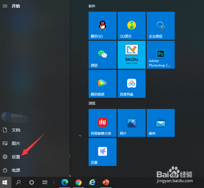Viewport: 204px width, 188px height.
Task: Open the BAIDU jingyan Toolbox tile
Action: 132,55
